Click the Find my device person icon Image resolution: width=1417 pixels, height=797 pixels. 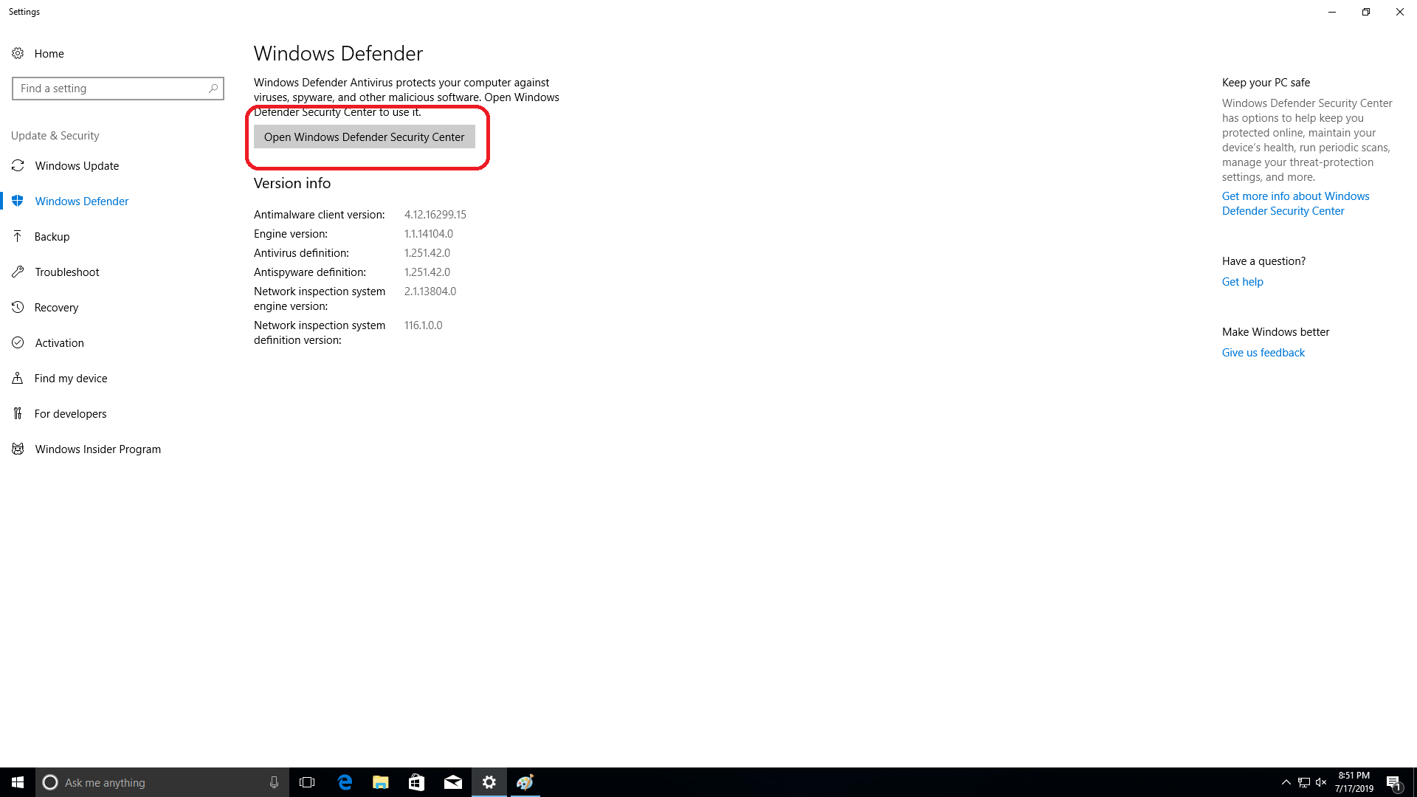pos(18,378)
